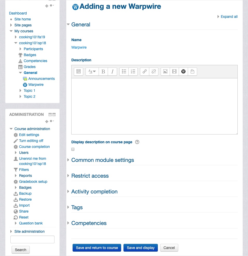Image resolution: width=248 pixels, height=256 pixels.
Task: Toggle italic formatting in the description editor
Action: (x=112, y=72)
